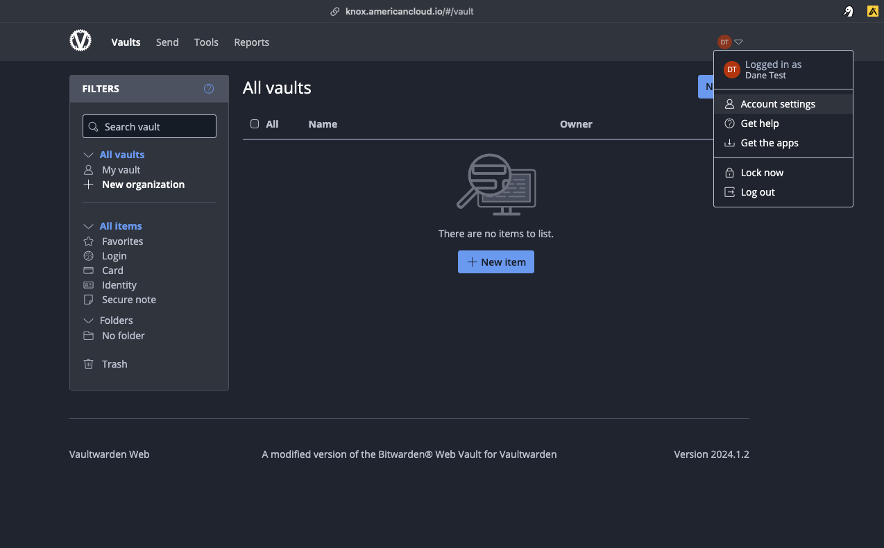Image resolution: width=884 pixels, height=548 pixels.
Task: Open Trash in the filters sidebar
Action: click(x=114, y=364)
